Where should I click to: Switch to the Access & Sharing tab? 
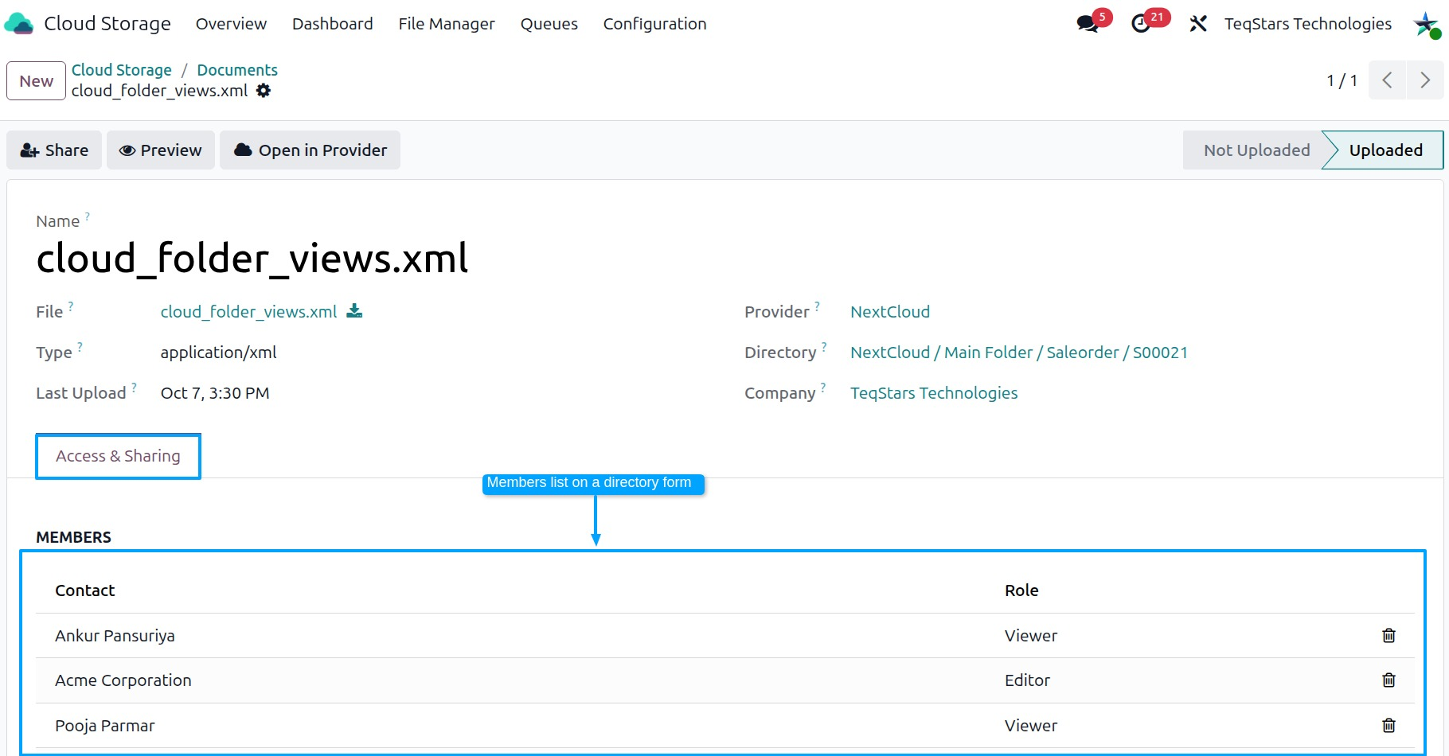tap(118, 456)
